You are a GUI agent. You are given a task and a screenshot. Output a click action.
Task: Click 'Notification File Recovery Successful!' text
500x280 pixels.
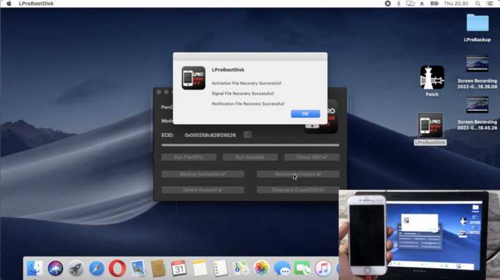coord(248,103)
